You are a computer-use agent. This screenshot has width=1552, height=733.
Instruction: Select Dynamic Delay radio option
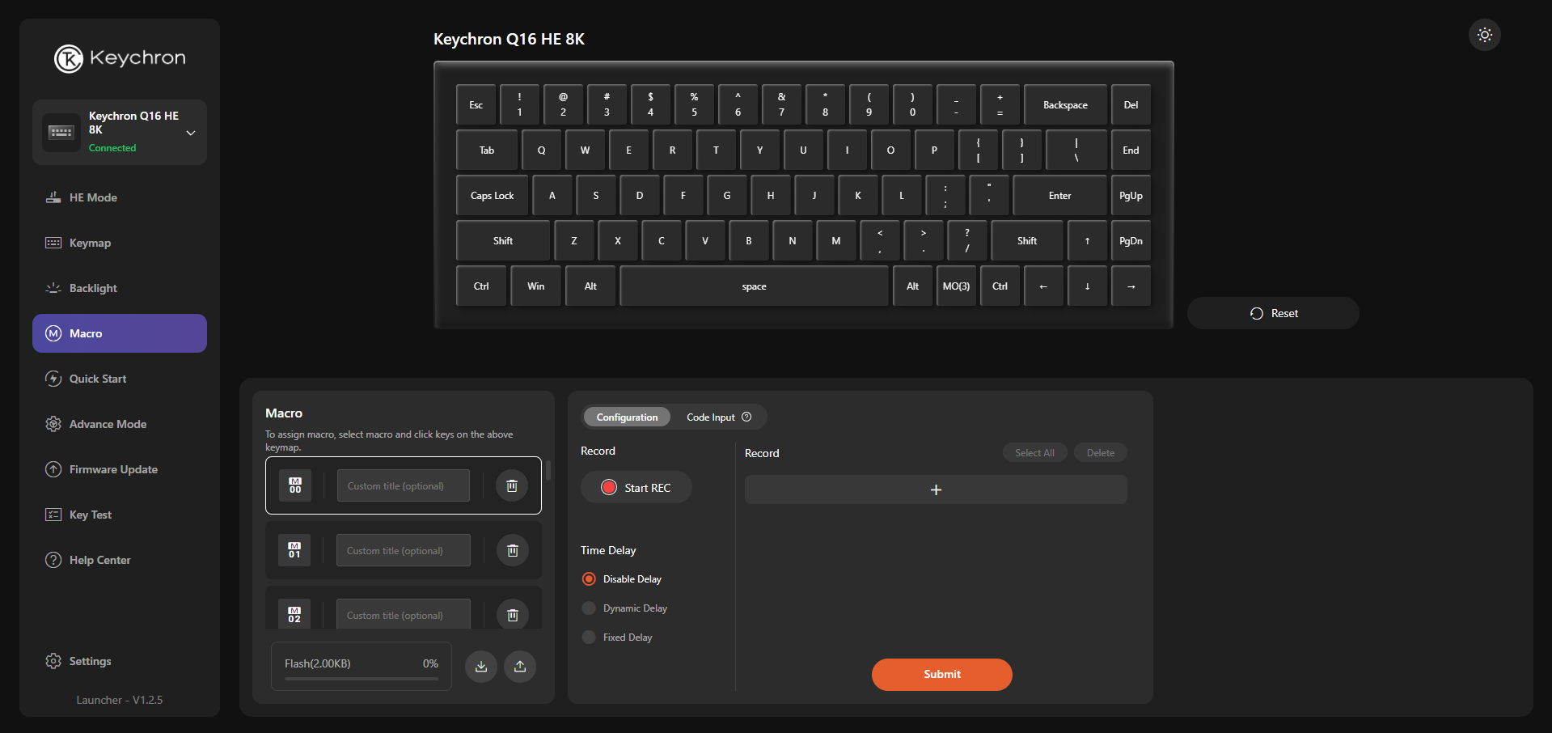[x=589, y=608]
